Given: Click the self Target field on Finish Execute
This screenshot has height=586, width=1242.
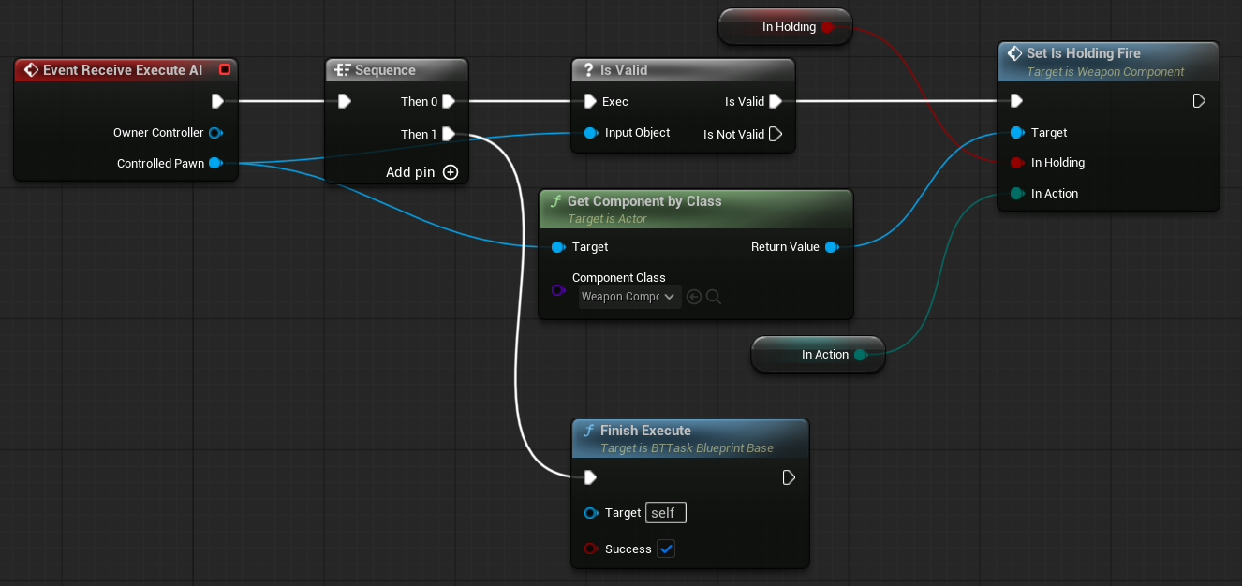Looking at the screenshot, I should tap(666, 513).
